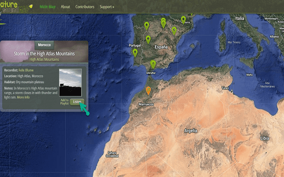
Task: Open the green marker above the Gibraltar label
Action: (x=153, y=64)
